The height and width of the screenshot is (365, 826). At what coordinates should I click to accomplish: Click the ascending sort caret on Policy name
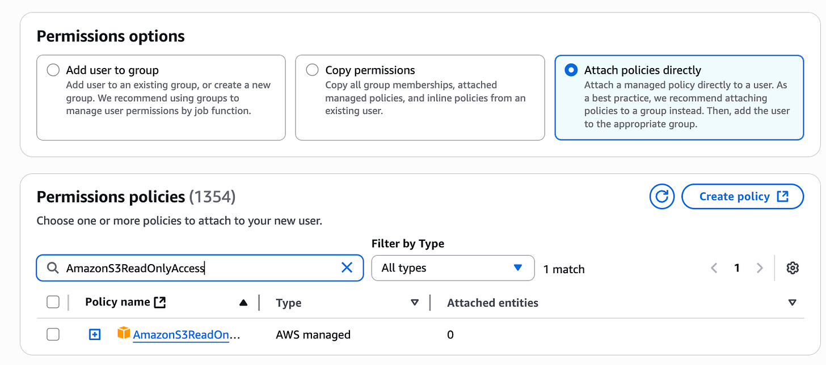(x=243, y=302)
